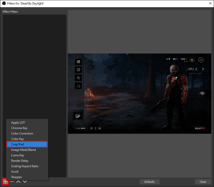Close the Filters window with the X
Image resolution: width=214 pixels, height=187 pixels.
pyautogui.click(x=210, y=3)
